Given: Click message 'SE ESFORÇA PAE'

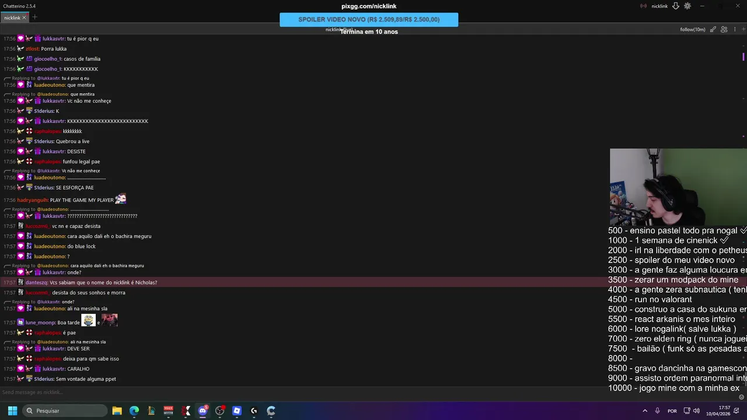Looking at the screenshot, I should point(75,188).
